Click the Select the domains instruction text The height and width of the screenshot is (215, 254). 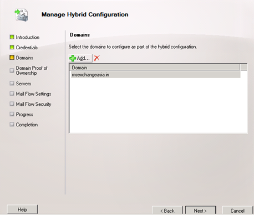(x=133, y=47)
